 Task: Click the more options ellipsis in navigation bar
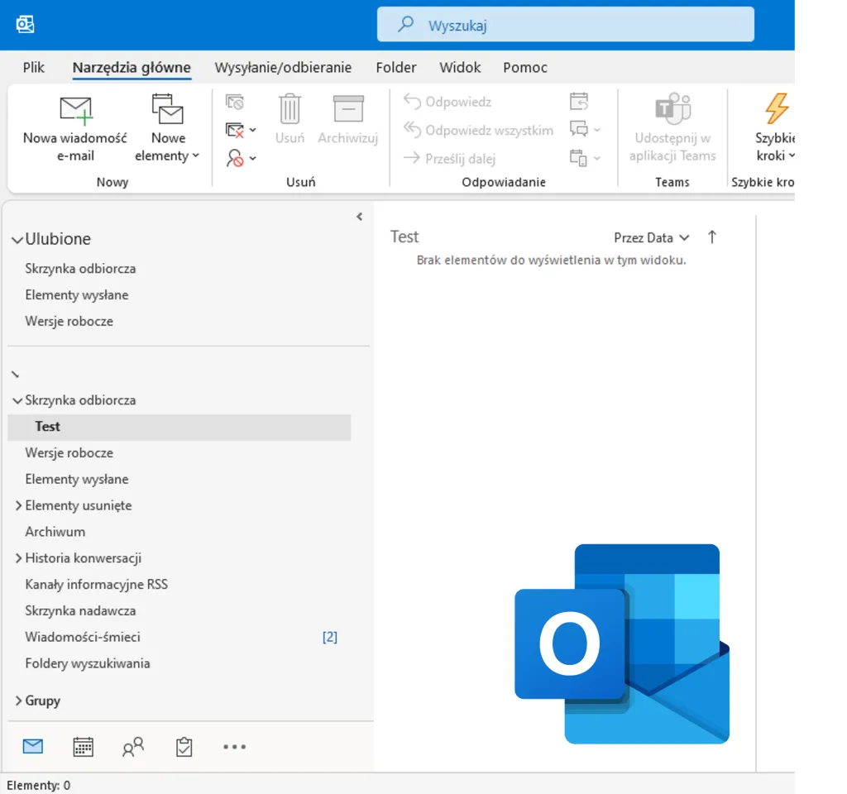pyautogui.click(x=235, y=747)
